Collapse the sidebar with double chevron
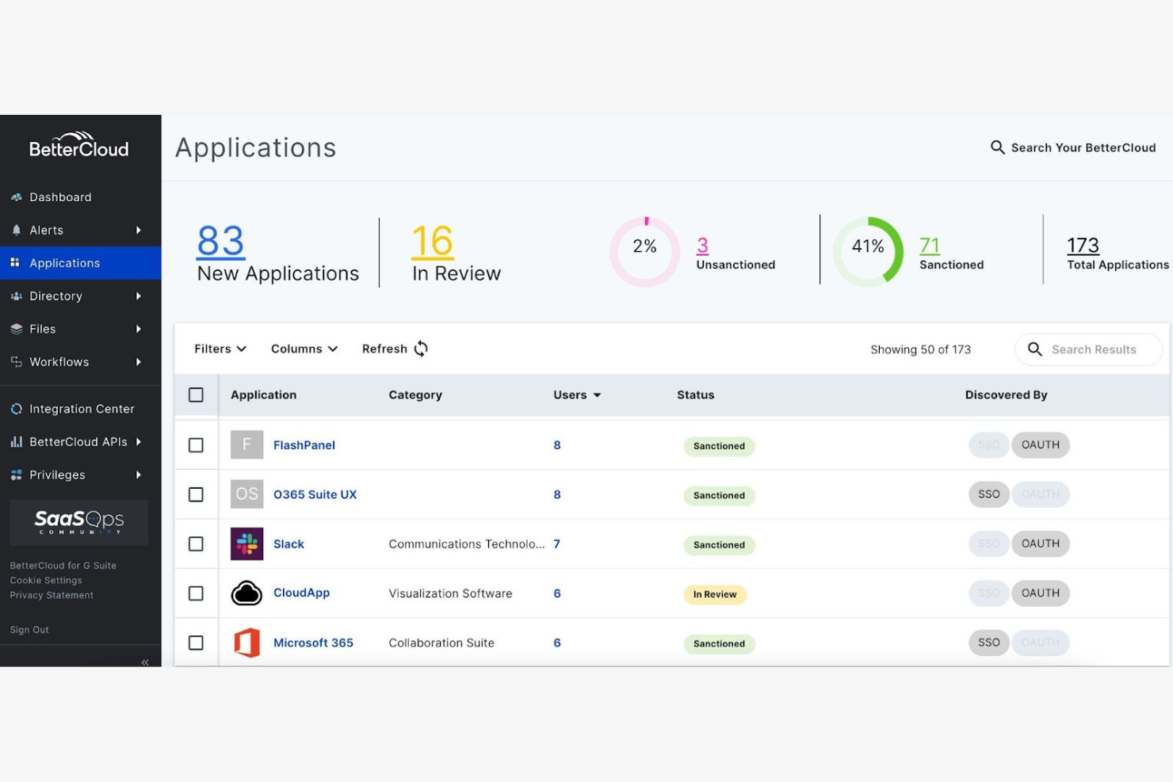 pyautogui.click(x=145, y=662)
